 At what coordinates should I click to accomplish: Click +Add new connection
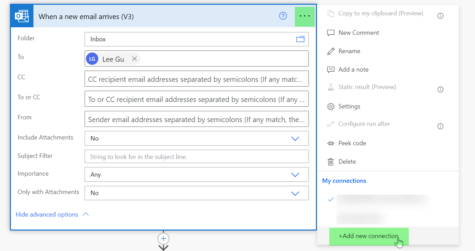pyautogui.click(x=369, y=236)
